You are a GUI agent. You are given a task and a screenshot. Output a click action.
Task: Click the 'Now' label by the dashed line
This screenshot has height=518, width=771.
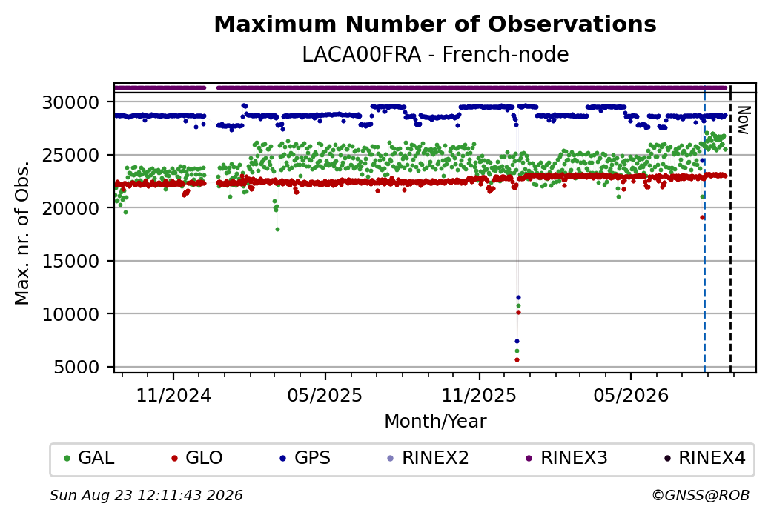click(744, 120)
